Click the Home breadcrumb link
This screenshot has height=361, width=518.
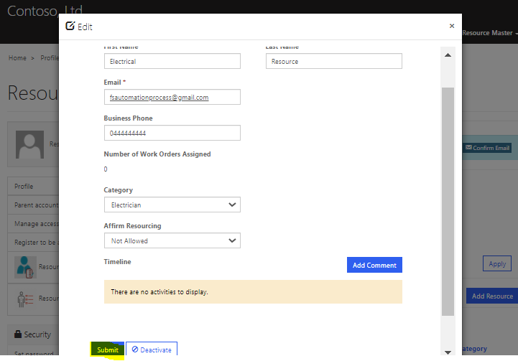pos(17,58)
